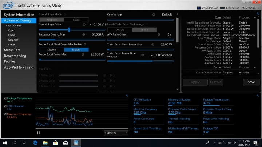
Task: Open Task View on the taskbar
Action: [x=25, y=143]
